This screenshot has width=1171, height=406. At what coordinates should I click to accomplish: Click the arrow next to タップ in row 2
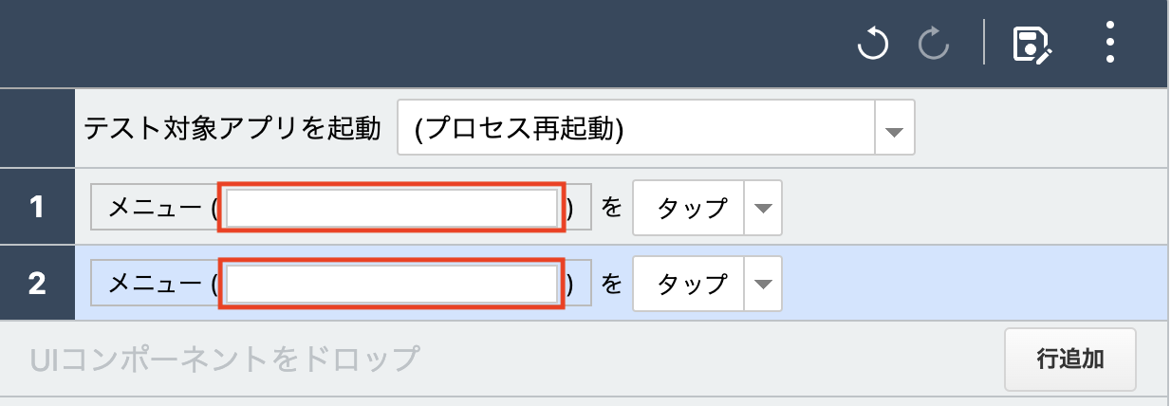click(x=764, y=283)
